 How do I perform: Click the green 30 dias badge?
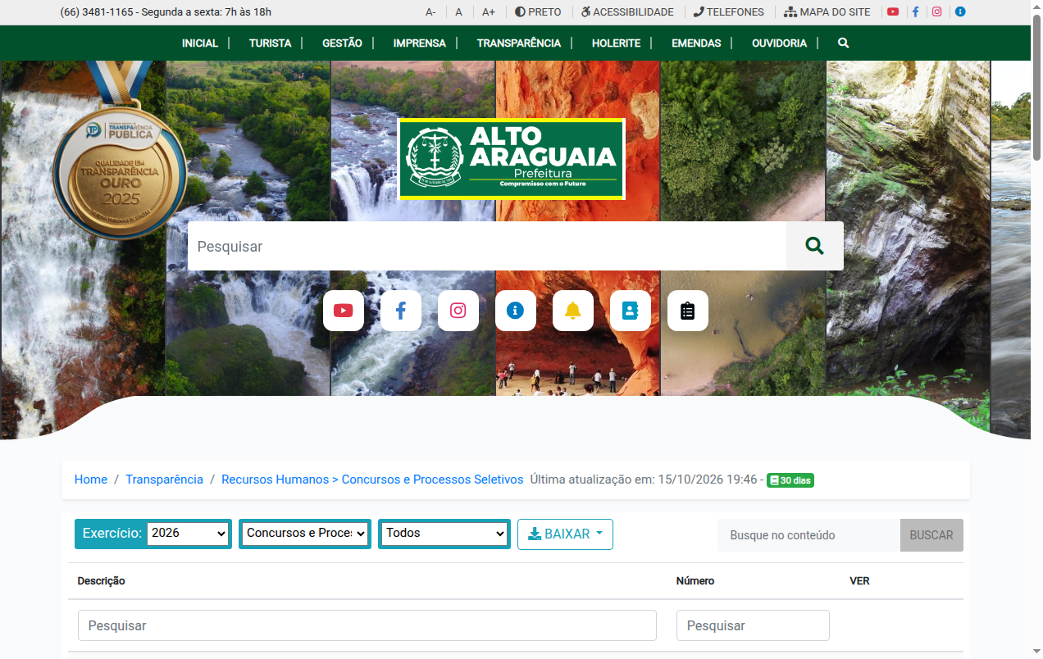(790, 480)
